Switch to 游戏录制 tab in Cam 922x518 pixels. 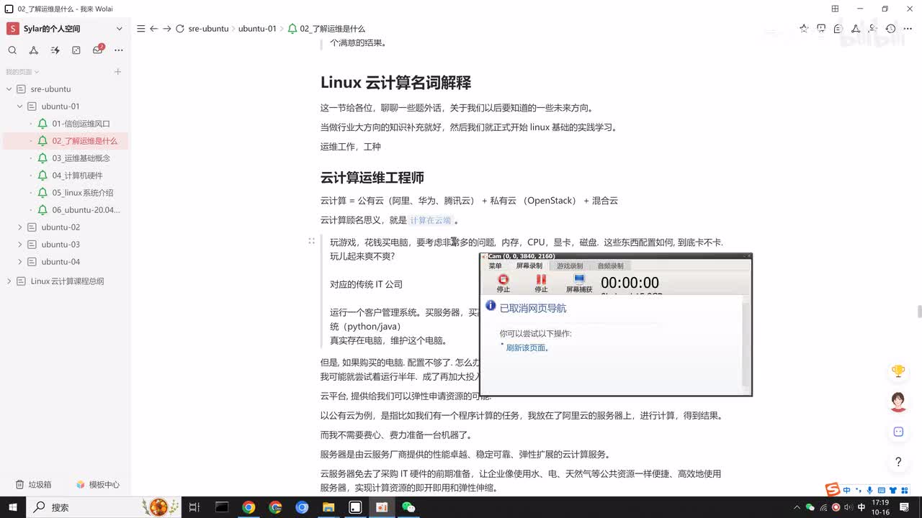[x=570, y=266]
